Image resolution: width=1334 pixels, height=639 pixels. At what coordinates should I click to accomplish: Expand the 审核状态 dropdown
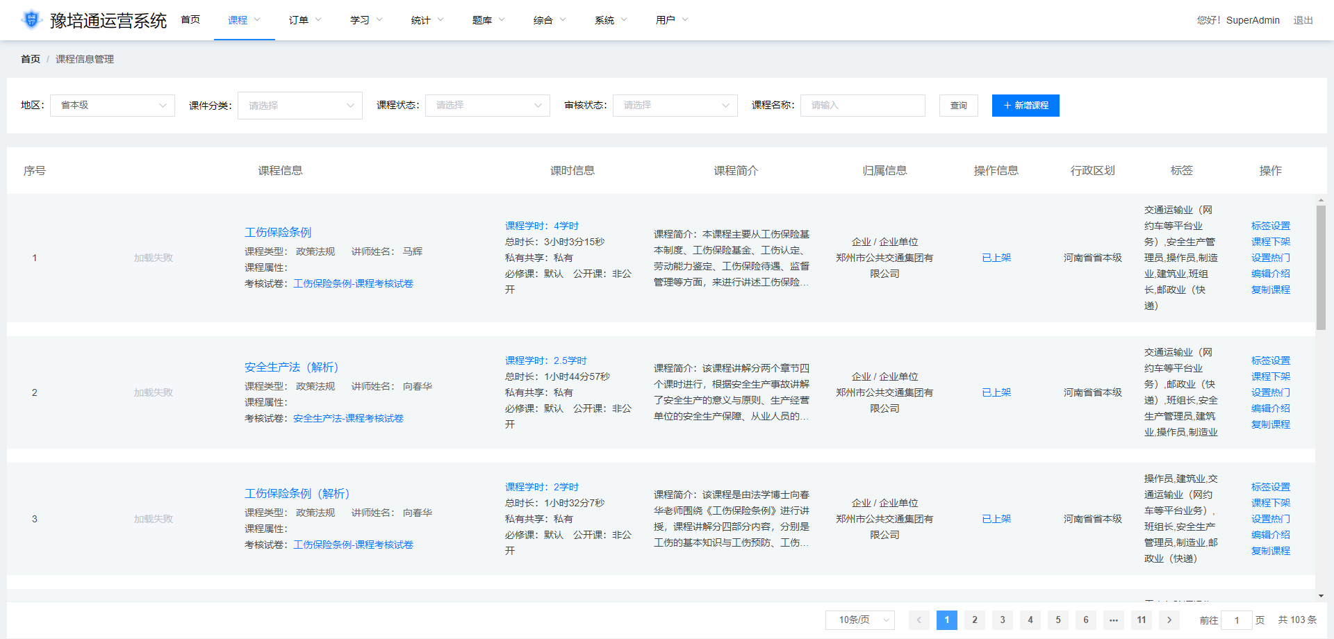point(675,106)
